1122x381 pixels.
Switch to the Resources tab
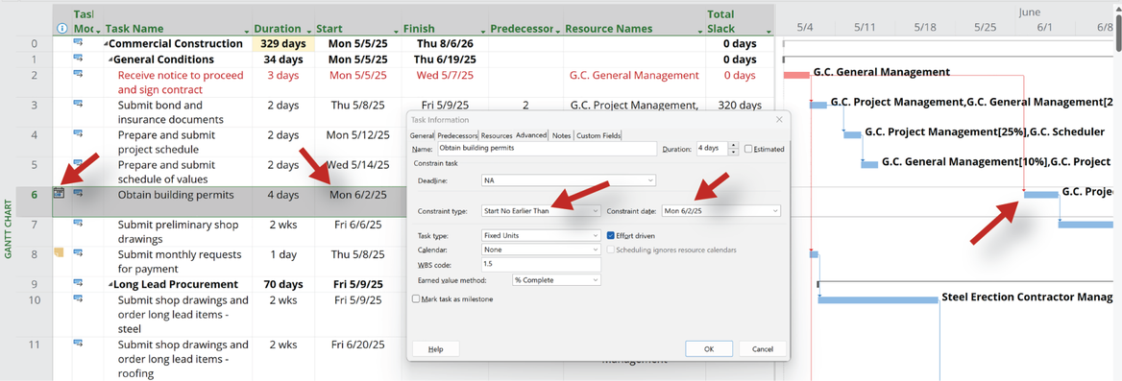496,135
